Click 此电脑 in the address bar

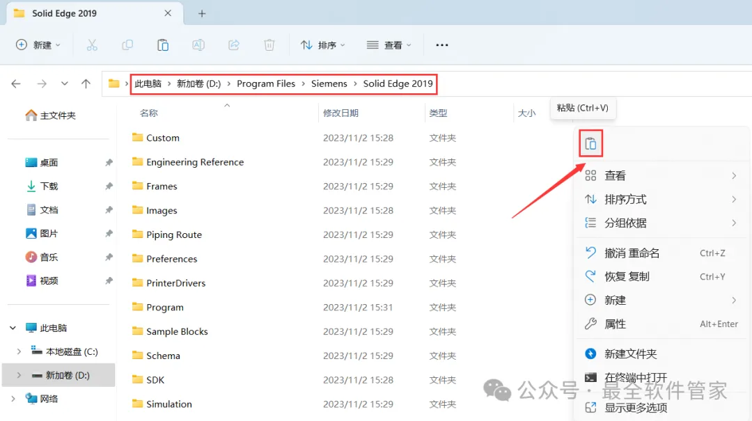click(148, 84)
